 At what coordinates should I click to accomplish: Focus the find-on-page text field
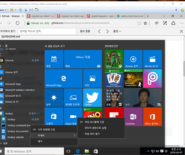tap(47, 31)
